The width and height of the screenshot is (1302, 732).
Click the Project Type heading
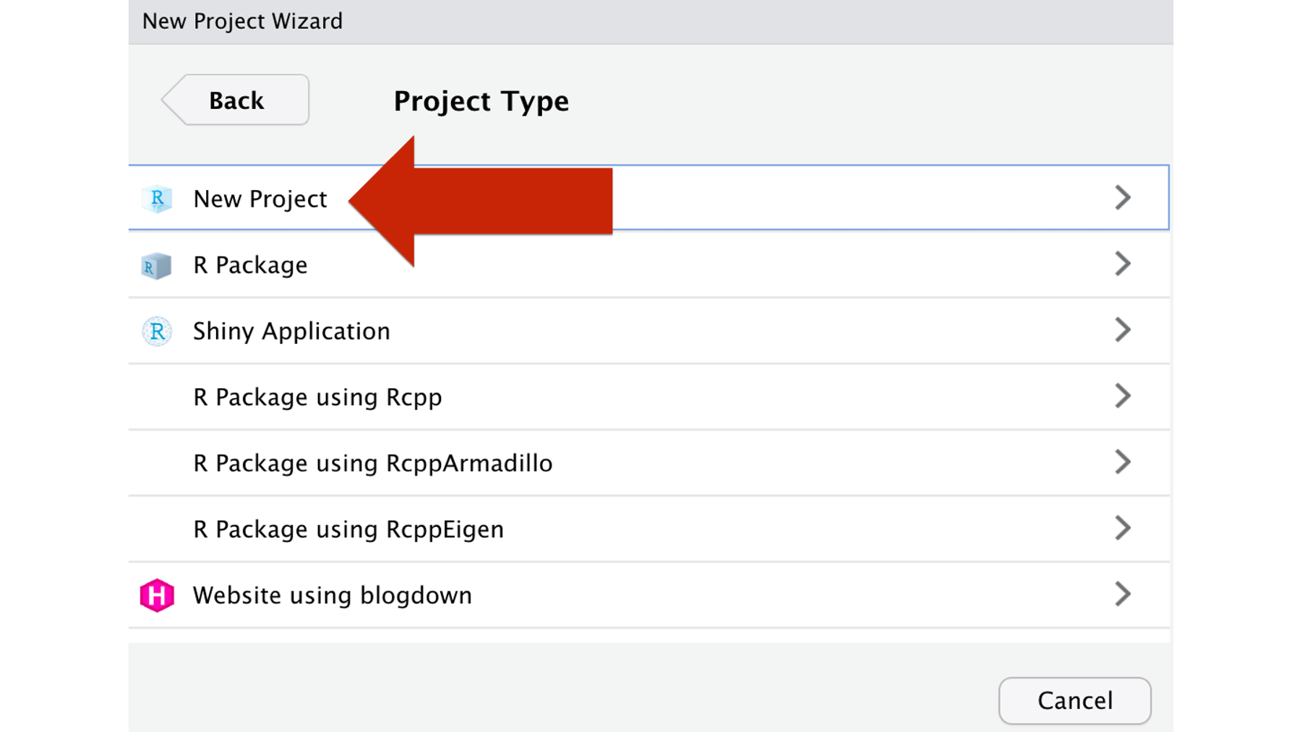coord(481,100)
